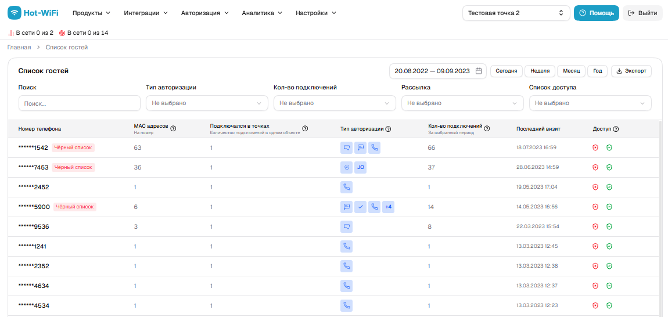Click the phone call icon in row 2452
This screenshot has height=317, width=668.
[x=346, y=187]
